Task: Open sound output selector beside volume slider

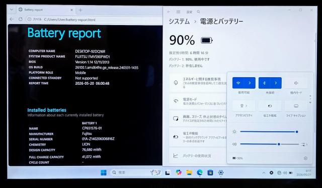Action: (304, 144)
